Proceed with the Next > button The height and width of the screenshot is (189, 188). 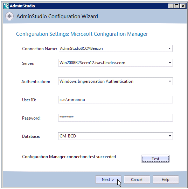pyautogui.click(x=108, y=180)
